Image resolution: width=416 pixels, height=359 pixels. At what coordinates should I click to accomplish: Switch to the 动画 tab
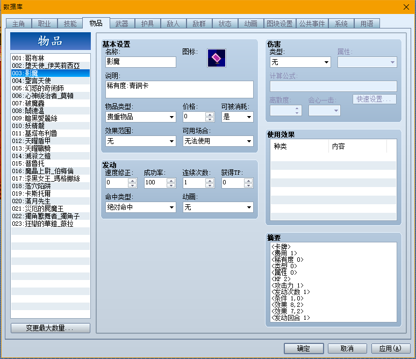(x=250, y=24)
